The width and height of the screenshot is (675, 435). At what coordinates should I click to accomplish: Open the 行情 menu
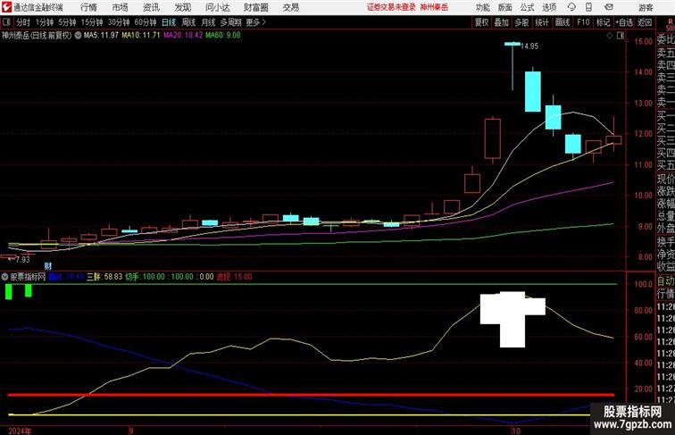(88, 7)
